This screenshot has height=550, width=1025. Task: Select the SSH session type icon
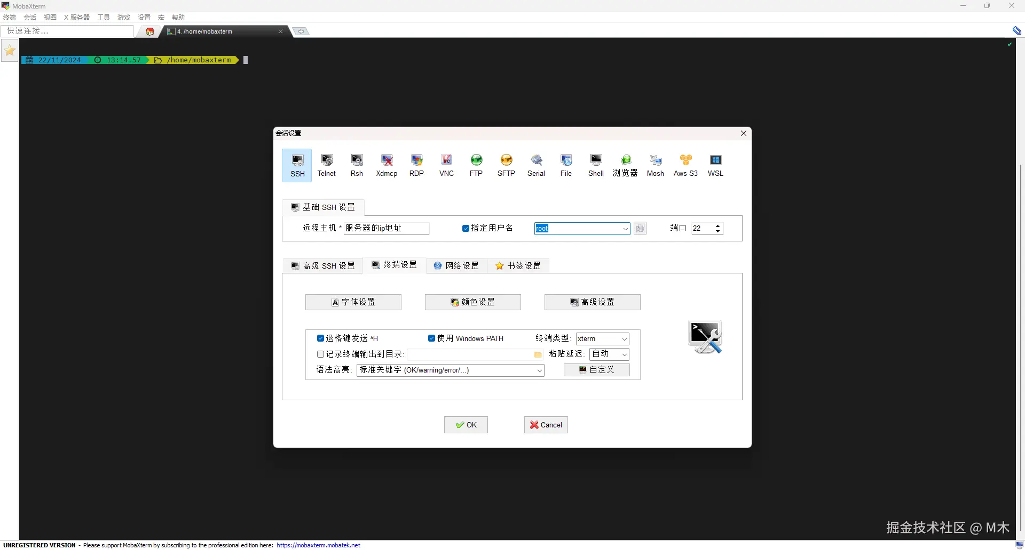(297, 165)
